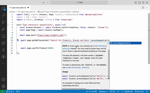
Task: Click '@playwright/test' import string on line 1
Action: click(x=94, y=14)
